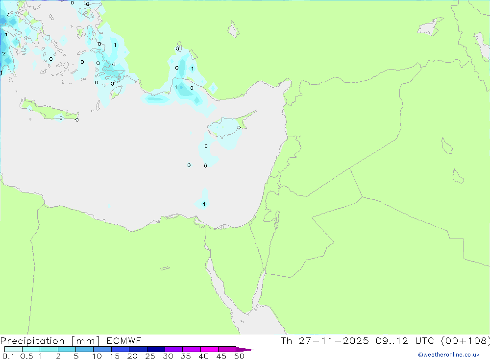The height and width of the screenshot is (359, 490).
Task: Click the '2' precipitation value over western Greece
Action: click(x=4, y=54)
